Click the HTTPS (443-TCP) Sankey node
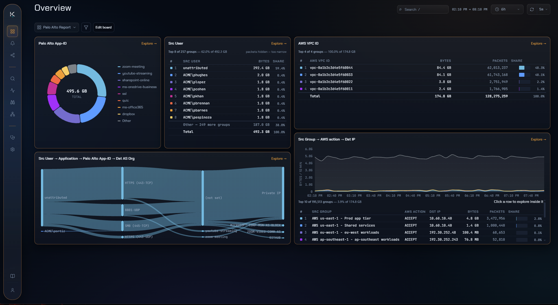This screenshot has height=305, width=558. coord(122,183)
